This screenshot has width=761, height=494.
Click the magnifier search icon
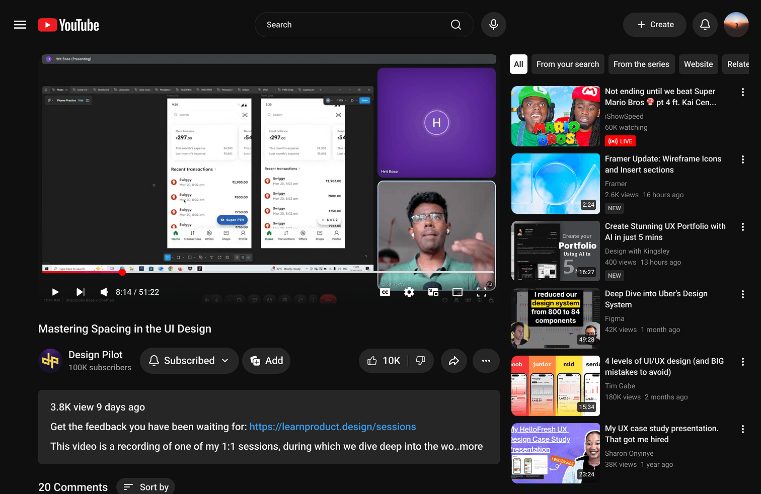click(456, 25)
